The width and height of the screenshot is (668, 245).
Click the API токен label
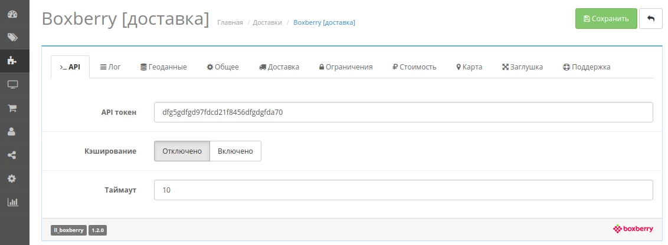(119, 112)
